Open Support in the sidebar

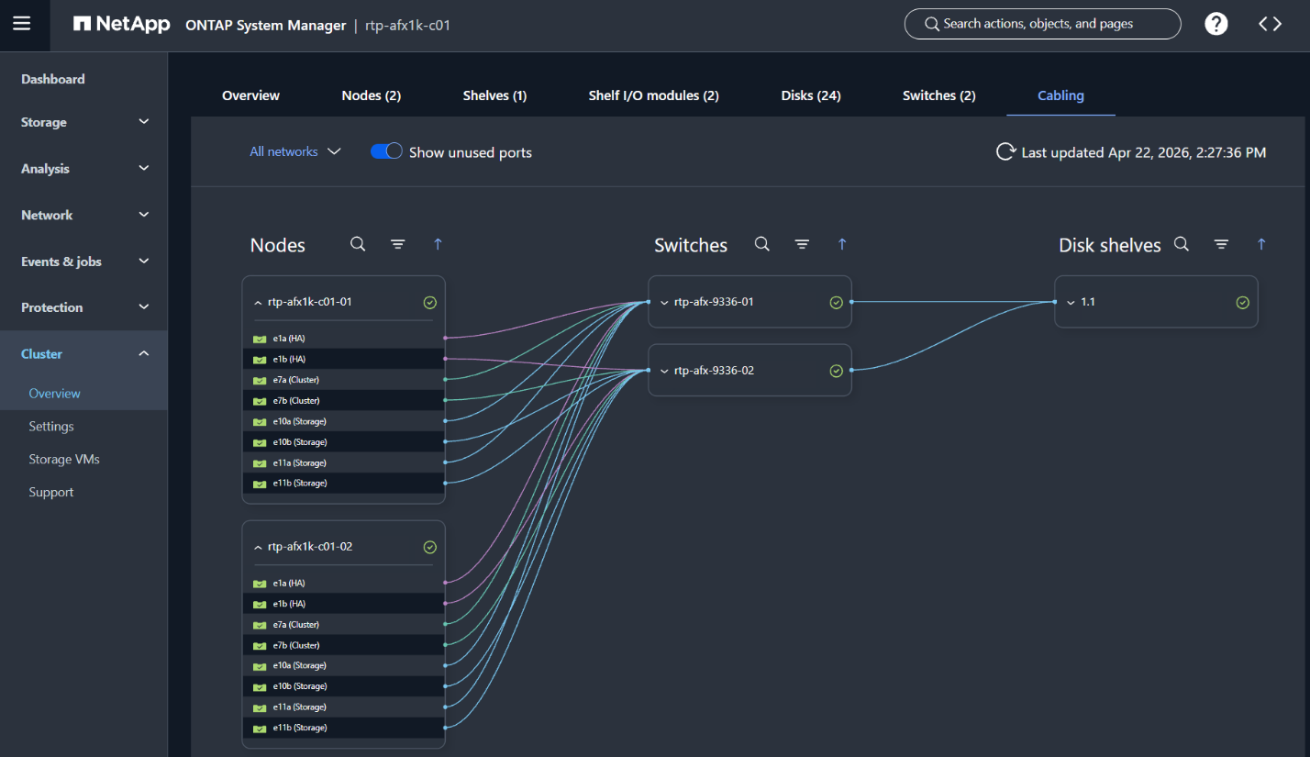point(51,493)
